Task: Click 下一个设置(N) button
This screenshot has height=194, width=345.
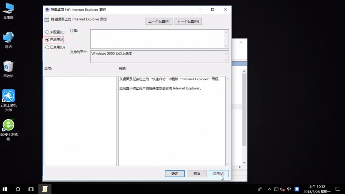Action: point(188,21)
